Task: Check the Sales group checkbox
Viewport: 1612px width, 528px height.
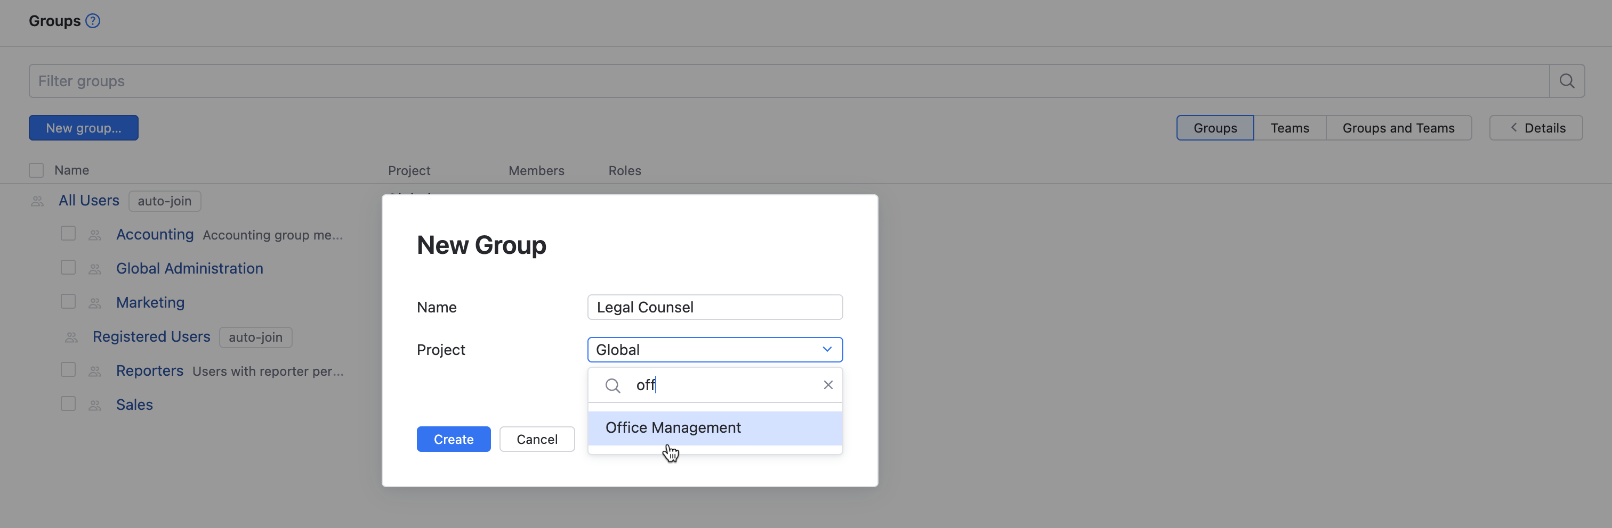Action: 68,403
